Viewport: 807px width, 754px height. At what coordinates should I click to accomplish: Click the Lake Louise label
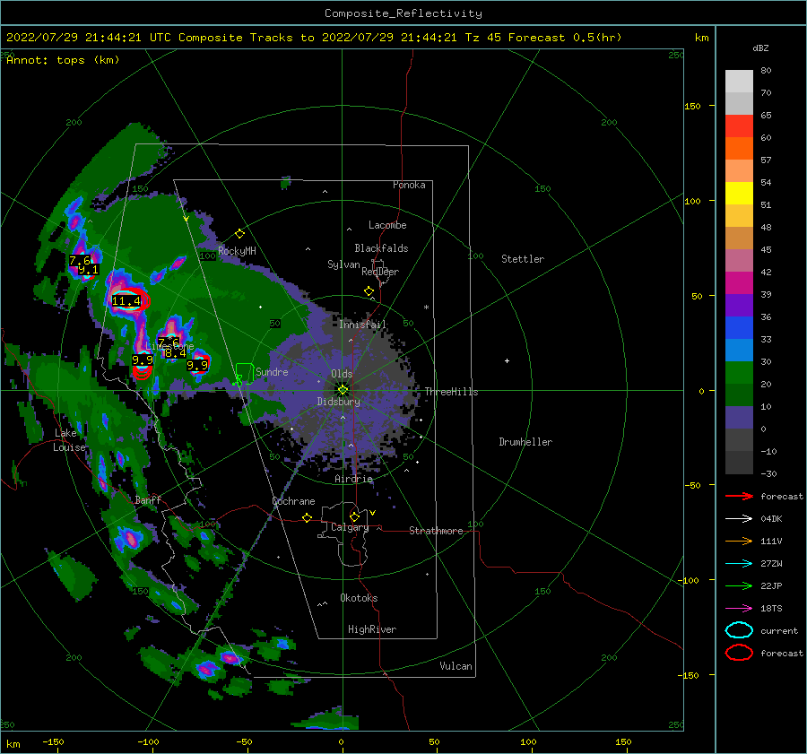coord(69,440)
